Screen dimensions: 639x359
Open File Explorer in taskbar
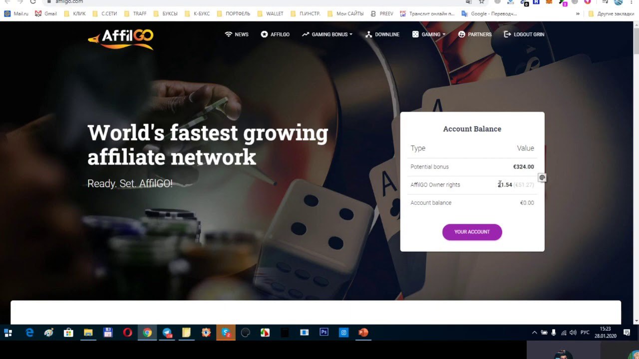[x=88, y=332]
